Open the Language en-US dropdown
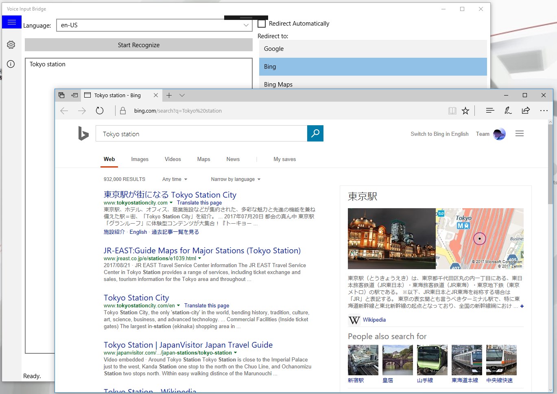This screenshot has height=394, width=557. [154, 25]
